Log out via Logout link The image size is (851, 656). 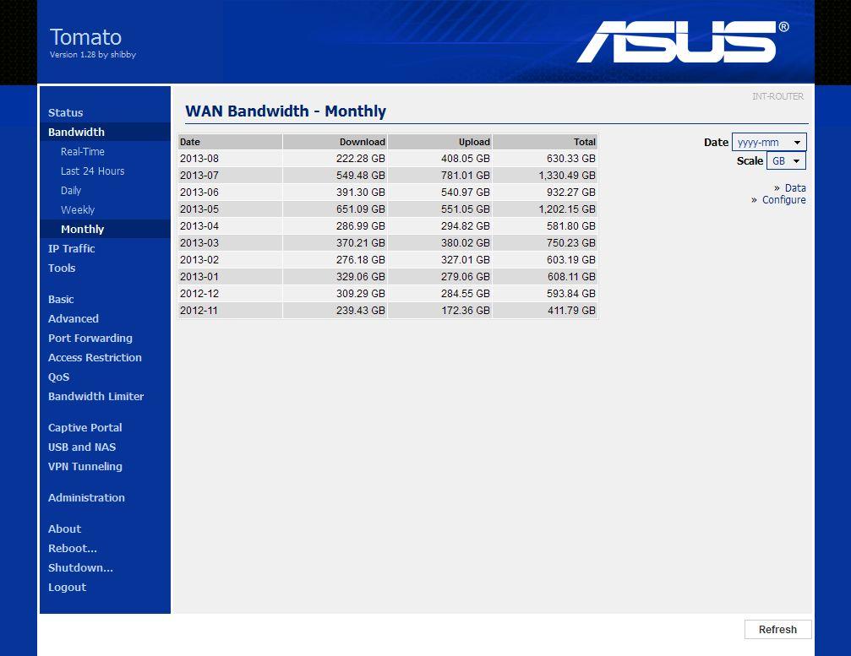click(x=67, y=588)
